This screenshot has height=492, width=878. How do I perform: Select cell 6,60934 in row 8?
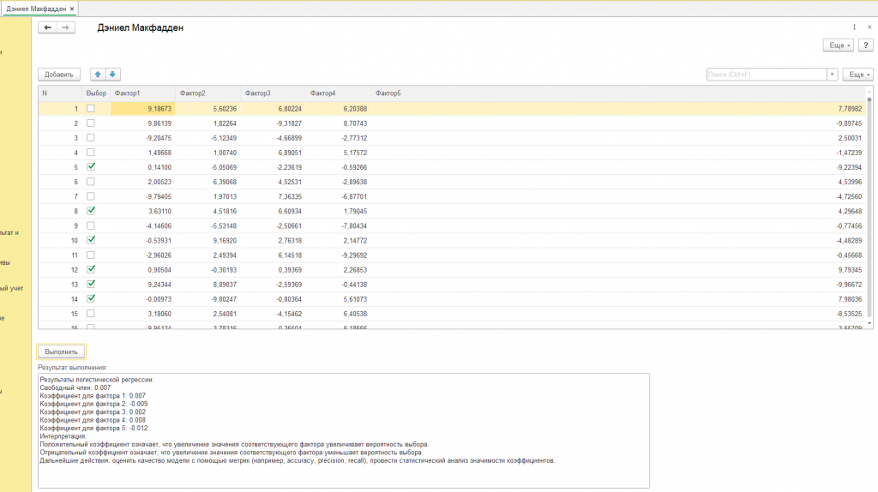click(x=274, y=211)
